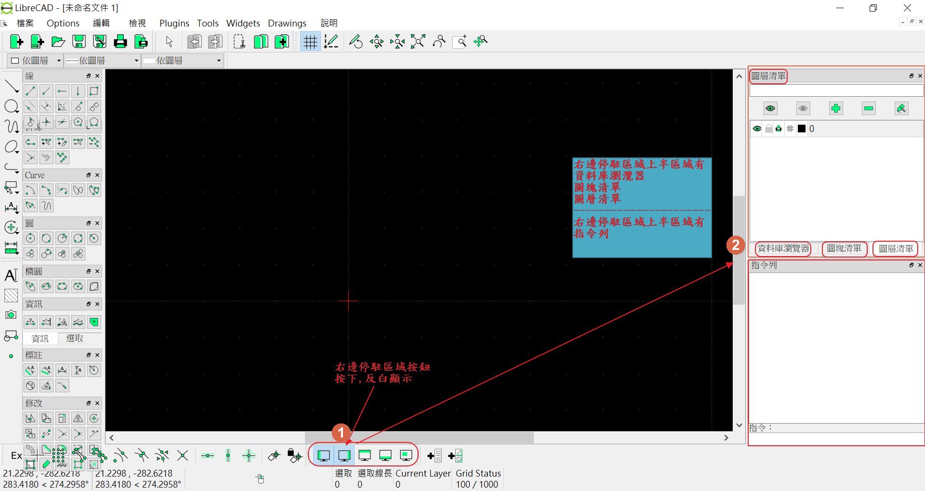The image size is (925, 491).
Task: Open the line type 依圖層 dropdown
Action: pyautogui.click(x=183, y=61)
